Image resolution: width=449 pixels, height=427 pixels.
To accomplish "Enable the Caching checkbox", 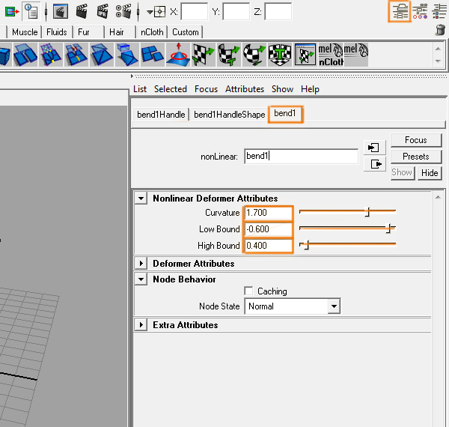I will point(248,291).
